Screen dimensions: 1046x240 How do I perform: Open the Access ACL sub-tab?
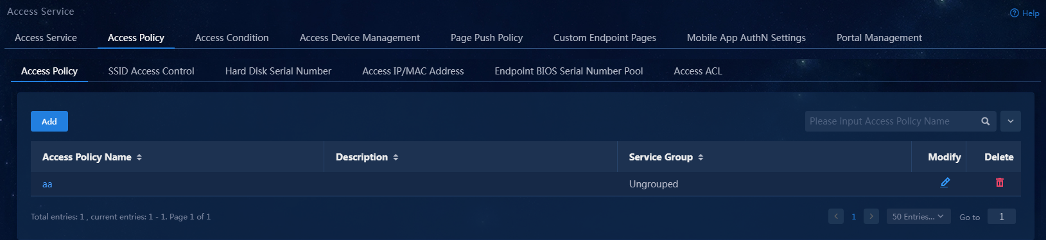tap(698, 71)
